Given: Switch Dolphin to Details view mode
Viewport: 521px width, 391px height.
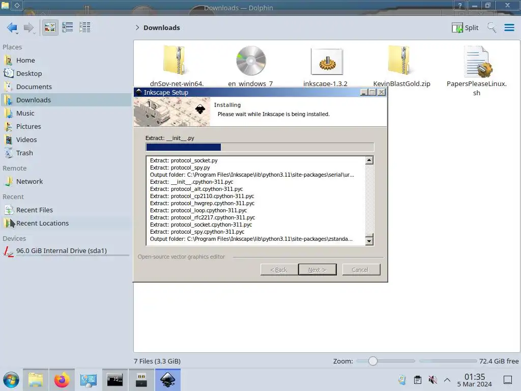Looking at the screenshot, I should point(85,27).
